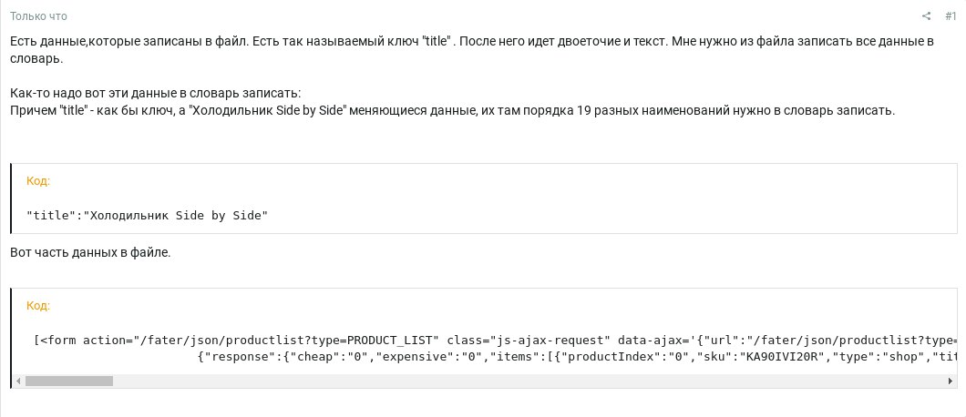This screenshot has width=966, height=417.
Task: Click the "Только что" timestamp
Action: 39,16
